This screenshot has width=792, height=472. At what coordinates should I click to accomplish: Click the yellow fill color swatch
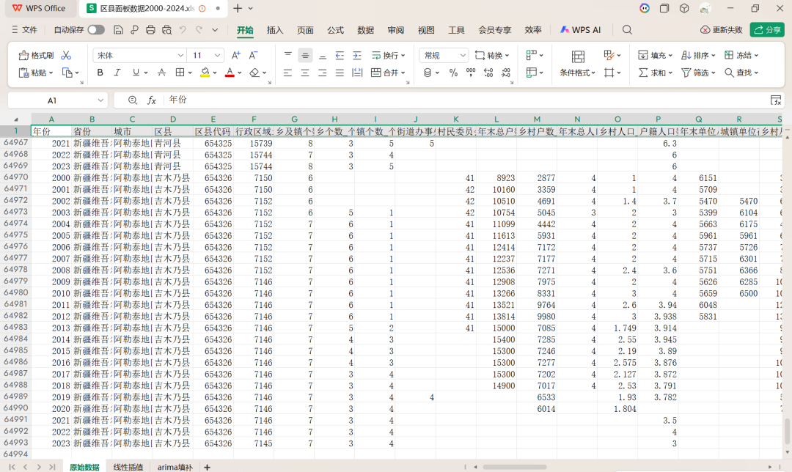[x=205, y=73]
